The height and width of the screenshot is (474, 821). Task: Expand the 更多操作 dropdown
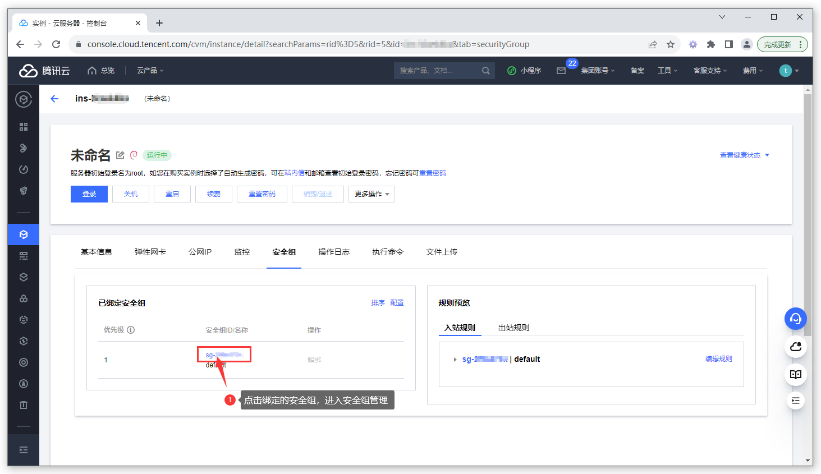pyautogui.click(x=371, y=194)
